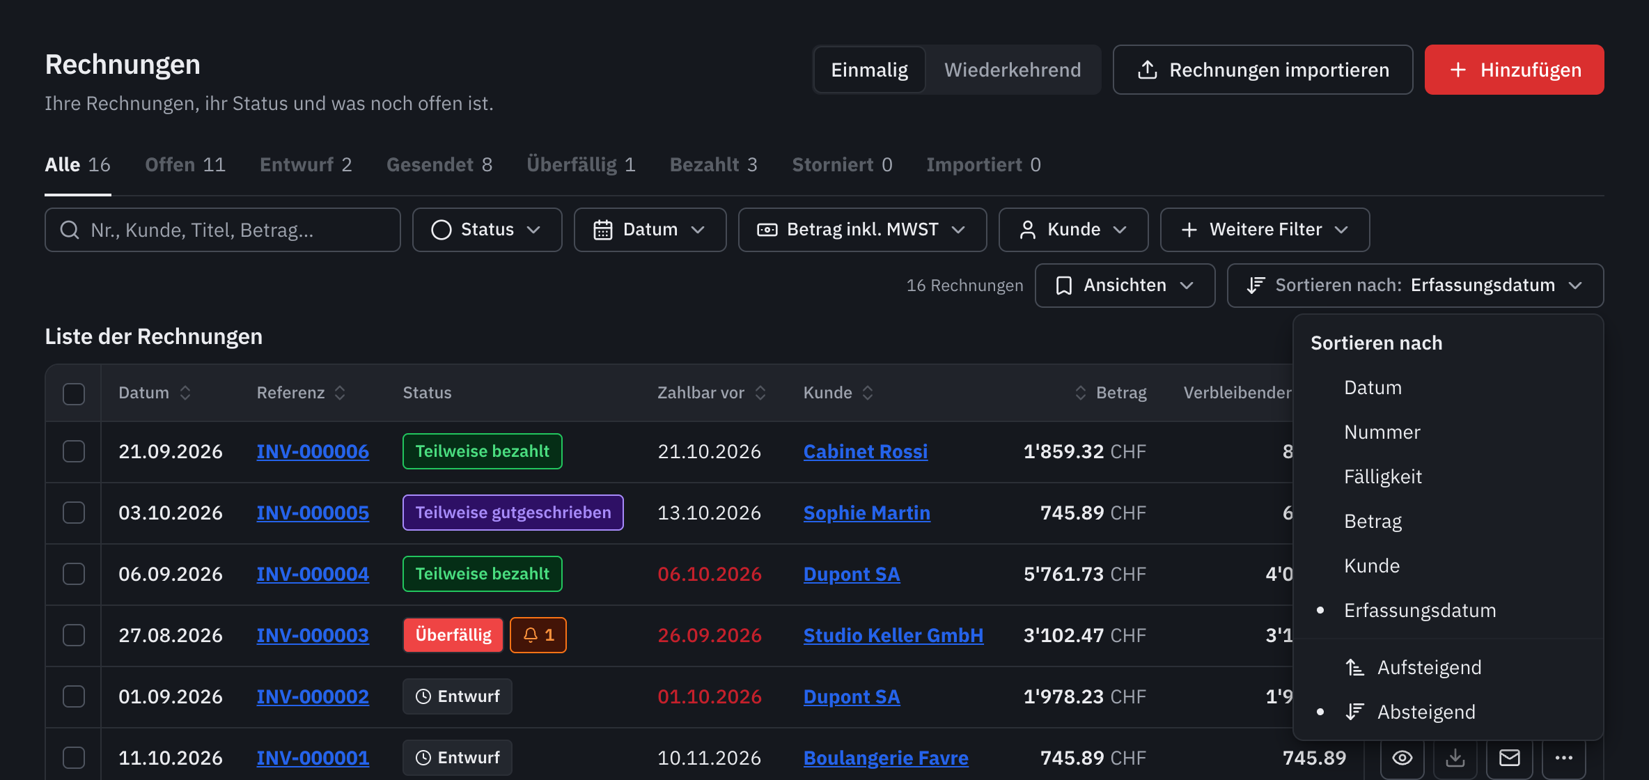Switch to the Überfällig tab
This screenshot has height=780, width=1649.
coord(581,165)
